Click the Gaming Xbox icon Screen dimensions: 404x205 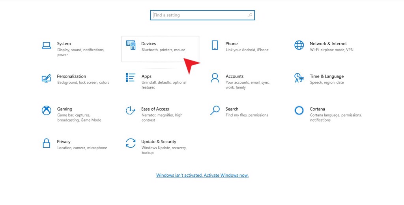[47, 111]
